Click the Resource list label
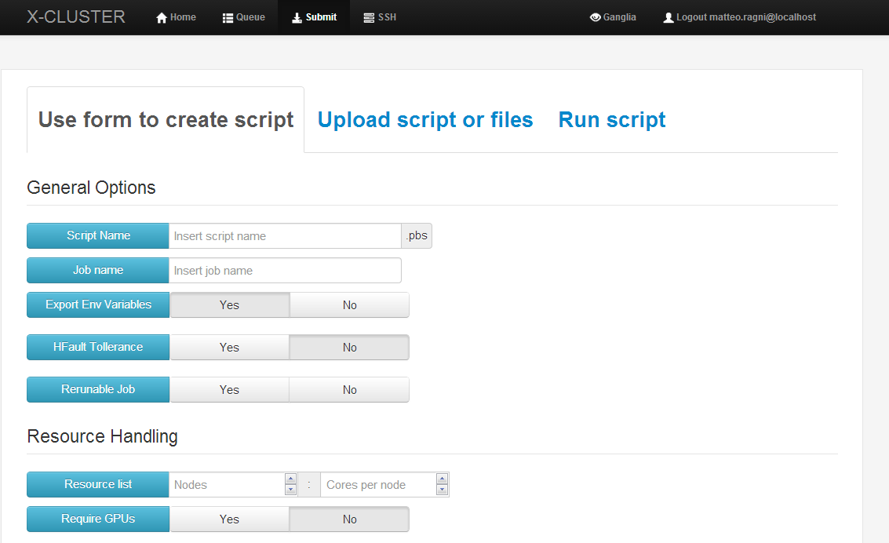889x543 pixels. [x=98, y=485]
